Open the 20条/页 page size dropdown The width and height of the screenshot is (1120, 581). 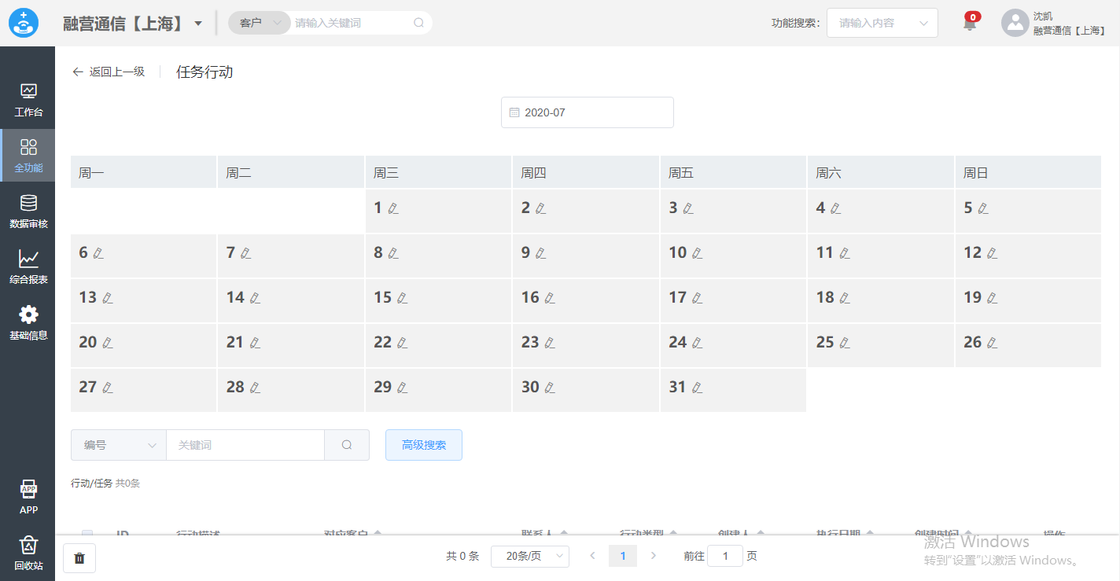coord(529,556)
